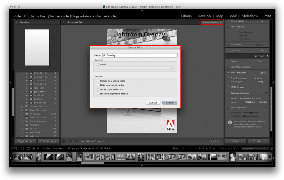Click the first page square toolbar icon
The width and height of the screenshot is (284, 180).
[64, 141]
